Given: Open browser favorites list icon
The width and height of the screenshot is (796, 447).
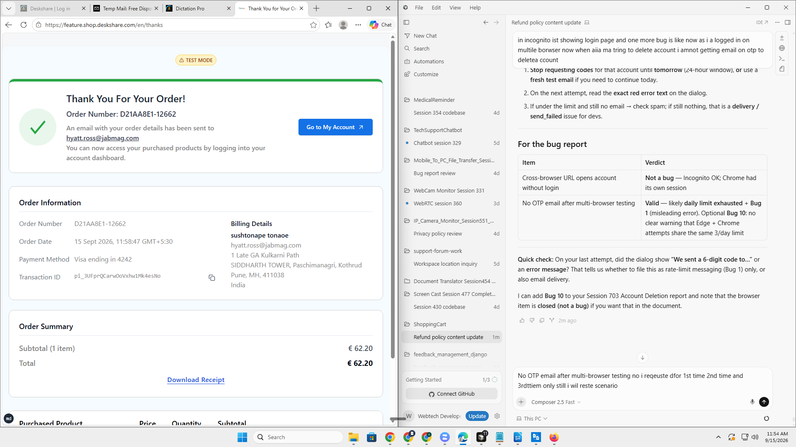Looking at the screenshot, I should click(328, 25).
